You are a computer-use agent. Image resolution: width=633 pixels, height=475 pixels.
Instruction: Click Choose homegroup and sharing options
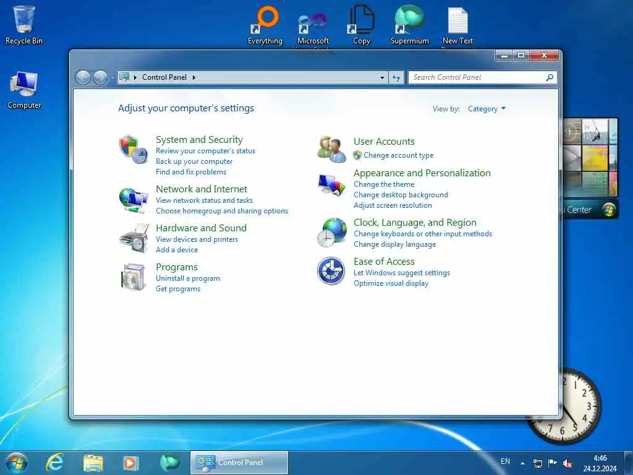(222, 210)
